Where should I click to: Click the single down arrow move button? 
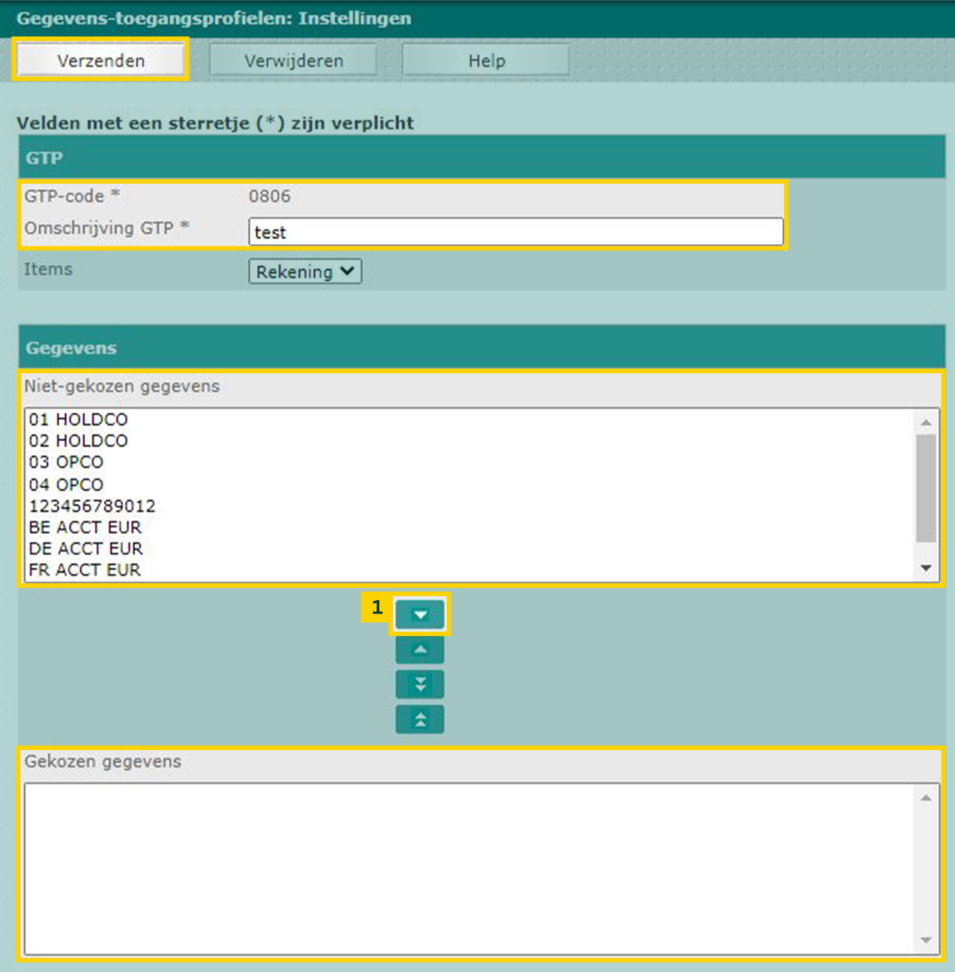point(420,614)
